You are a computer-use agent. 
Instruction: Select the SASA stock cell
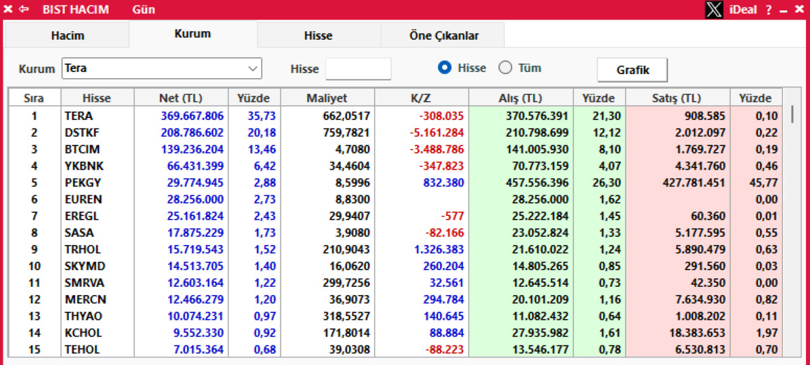[x=97, y=232]
